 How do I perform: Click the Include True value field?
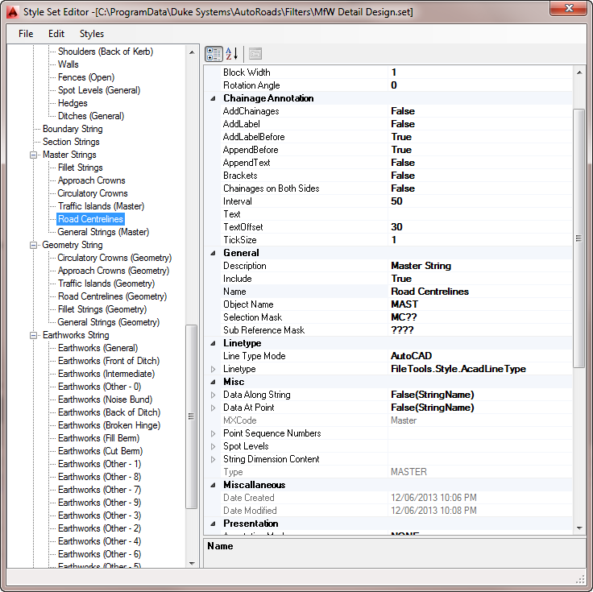[x=401, y=279]
